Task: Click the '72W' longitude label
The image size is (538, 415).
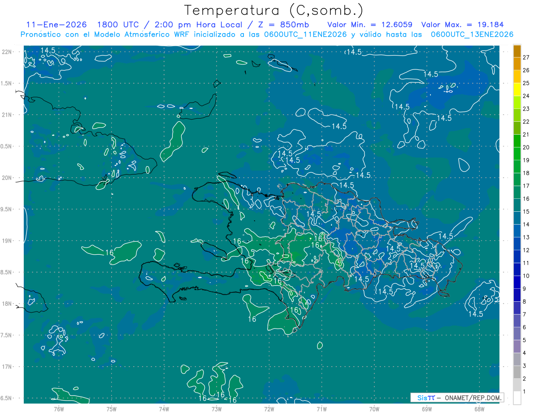Action: pos(269,409)
